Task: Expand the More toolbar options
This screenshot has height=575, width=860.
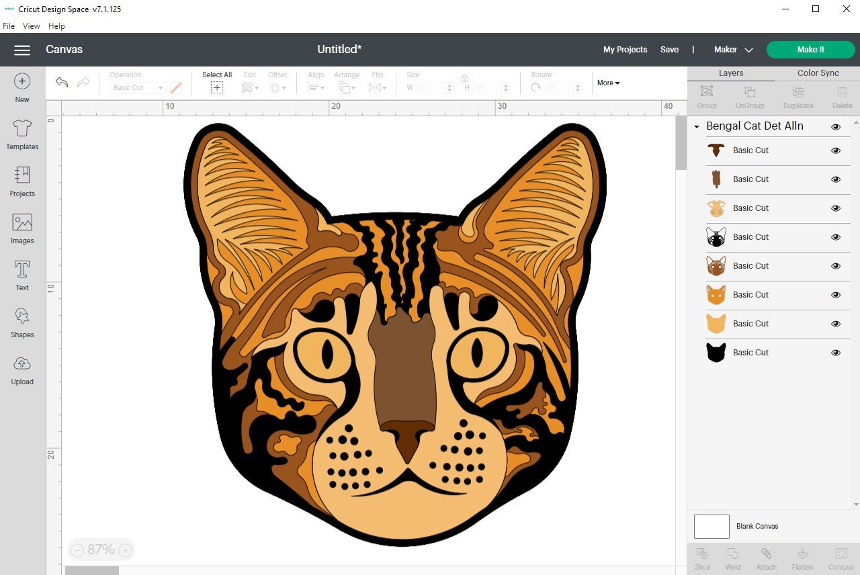Action: 607,83
